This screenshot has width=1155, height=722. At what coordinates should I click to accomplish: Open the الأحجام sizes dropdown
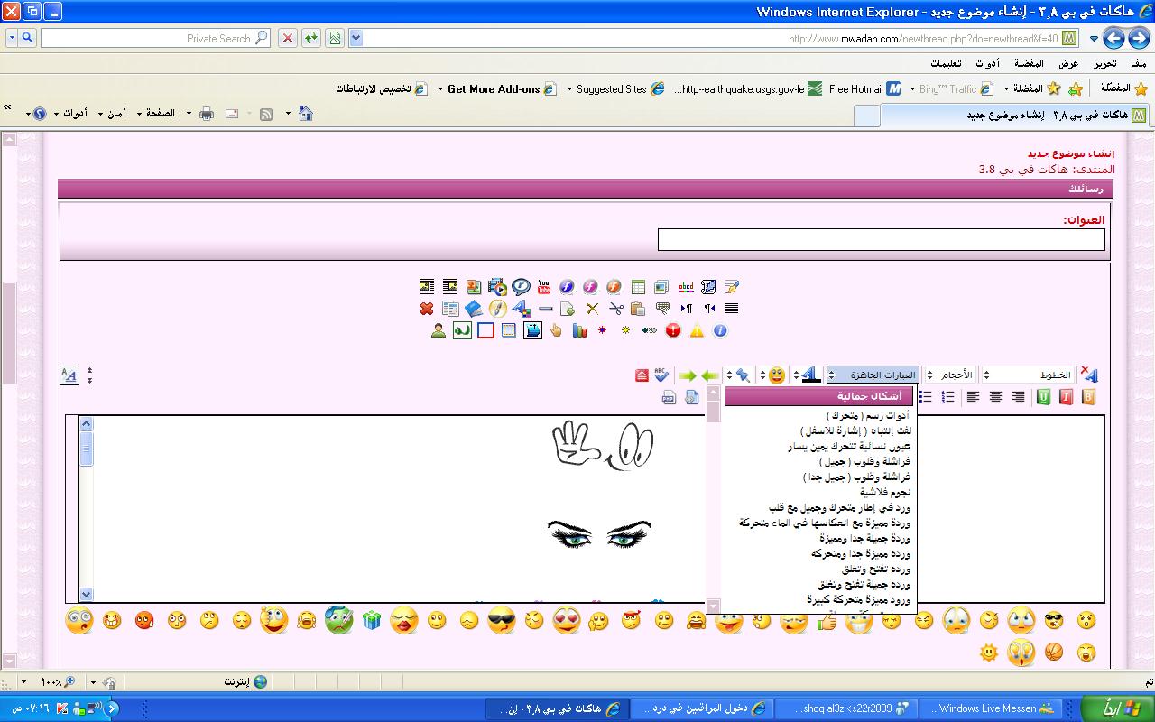click(x=951, y=375)
